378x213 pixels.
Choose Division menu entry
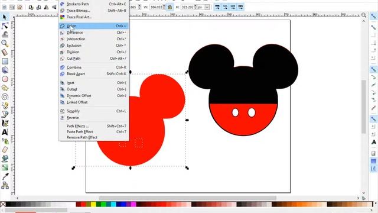point(94,52)
